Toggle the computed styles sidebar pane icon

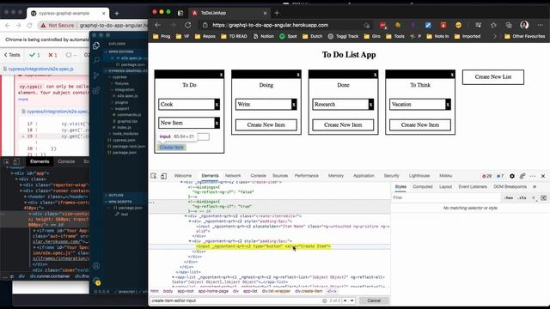click(543, 198)
